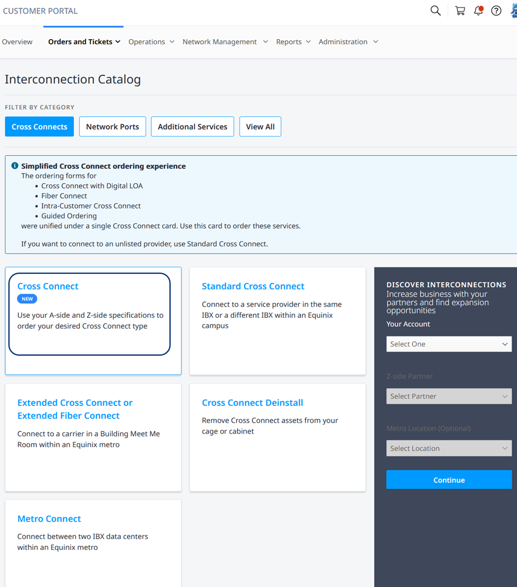Open the Standard Cross Connect link

[253, 286]
